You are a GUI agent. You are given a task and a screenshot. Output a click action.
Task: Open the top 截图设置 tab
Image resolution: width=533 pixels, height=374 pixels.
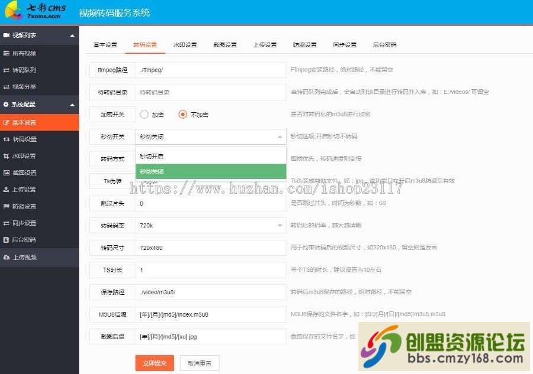[225, 45]
